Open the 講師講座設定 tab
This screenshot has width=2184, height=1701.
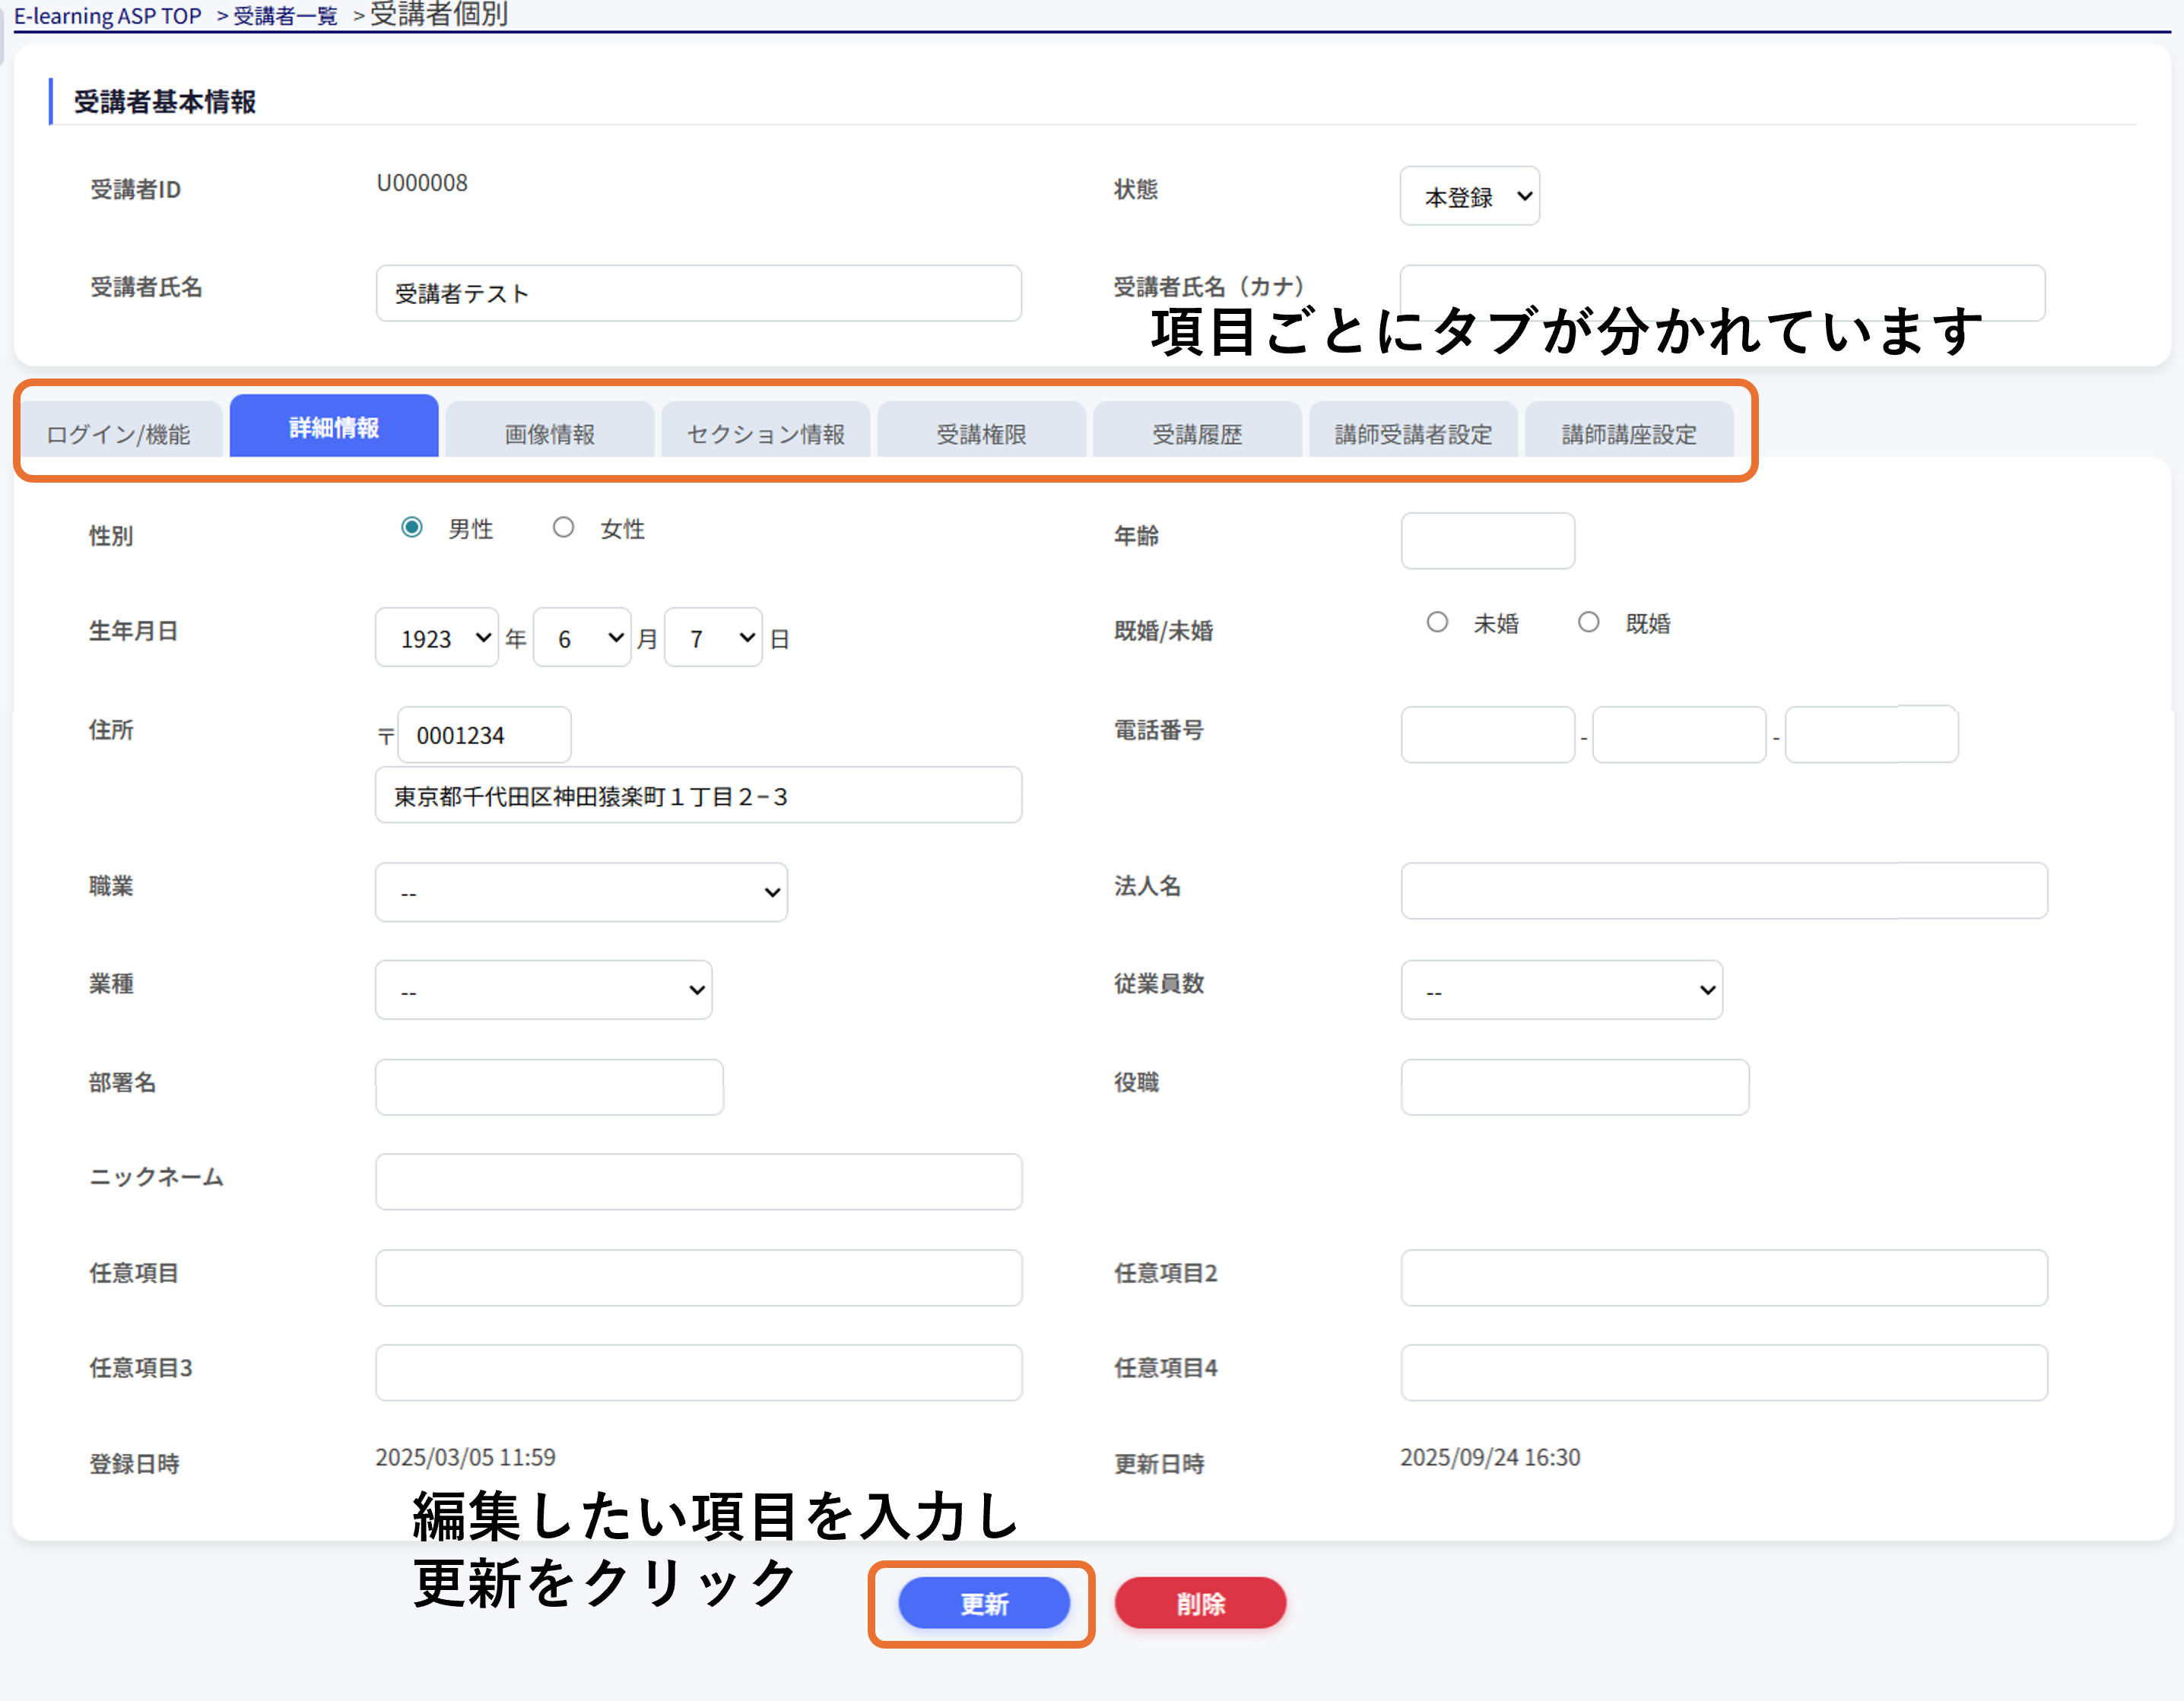[1630, 431]
